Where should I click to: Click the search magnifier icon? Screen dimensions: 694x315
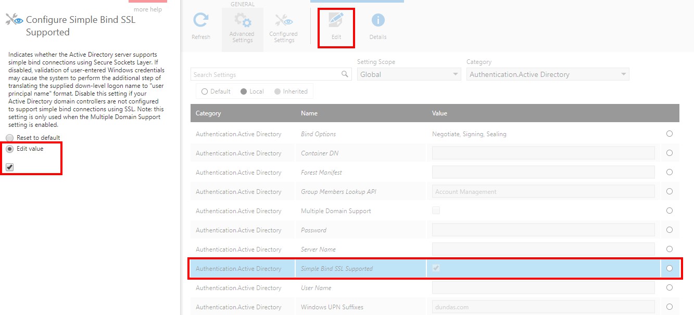345,74
